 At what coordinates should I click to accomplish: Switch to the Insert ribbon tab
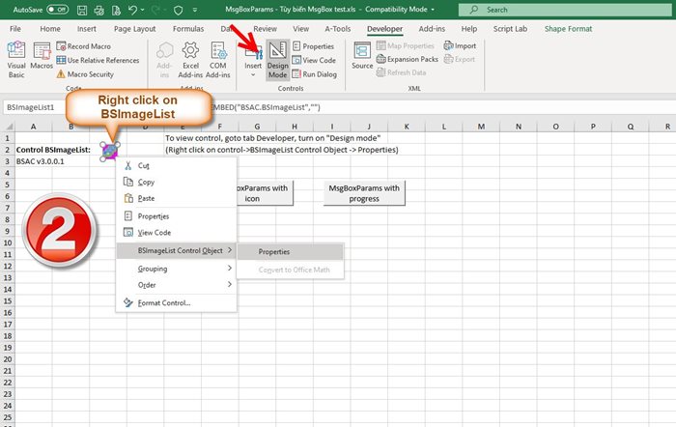coord(87,28)
